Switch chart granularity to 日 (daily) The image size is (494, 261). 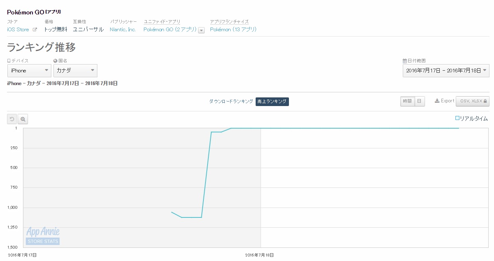419,101
